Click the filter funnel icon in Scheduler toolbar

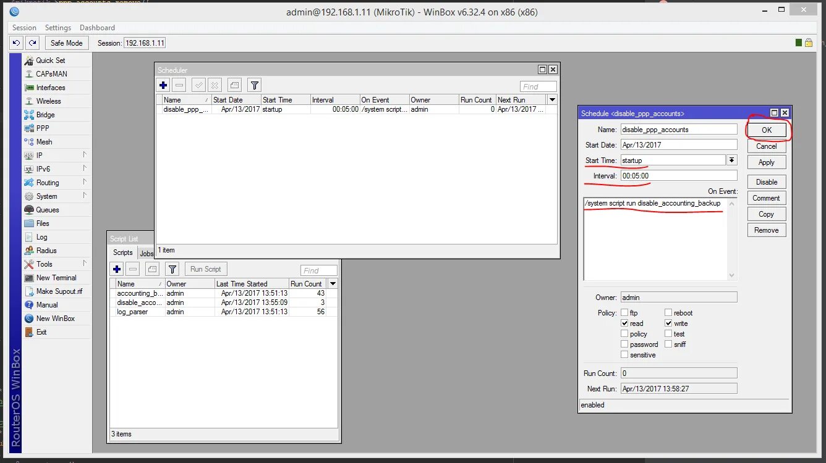point(254,85)
